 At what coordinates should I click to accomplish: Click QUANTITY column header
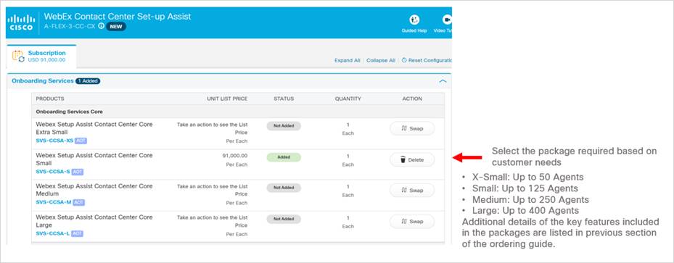[x=348, y=99]
